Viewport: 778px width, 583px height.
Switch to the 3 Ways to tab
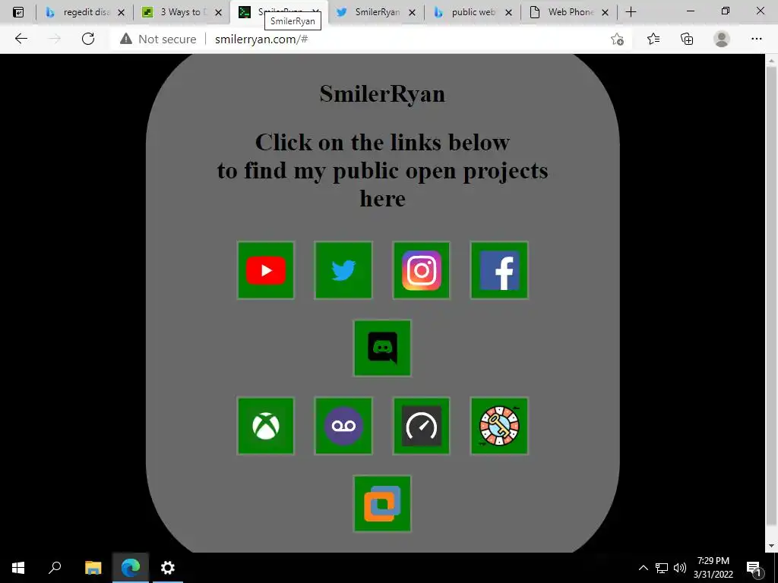[182, 12]
